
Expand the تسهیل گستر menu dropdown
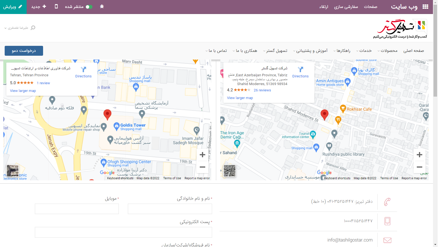click(x=275, y=51)
